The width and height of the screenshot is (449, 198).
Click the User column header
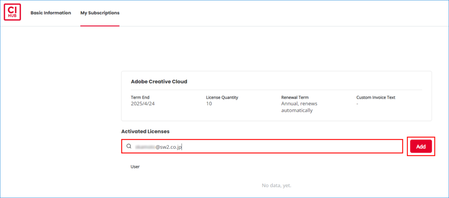click(135, 167)
